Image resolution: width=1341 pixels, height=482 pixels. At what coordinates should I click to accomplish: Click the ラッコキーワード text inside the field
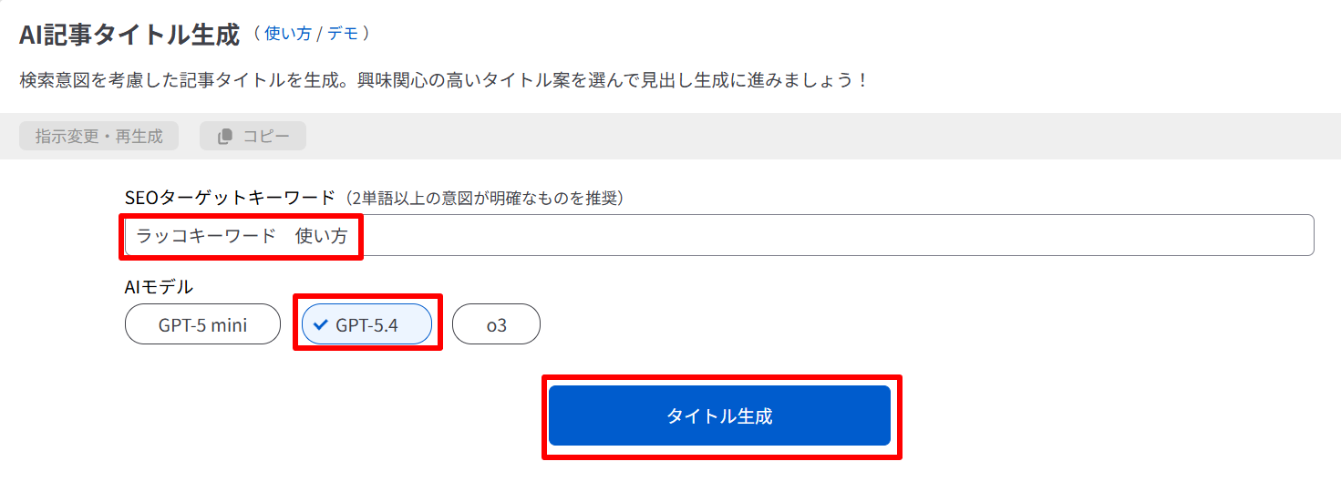tap(205, 236)
